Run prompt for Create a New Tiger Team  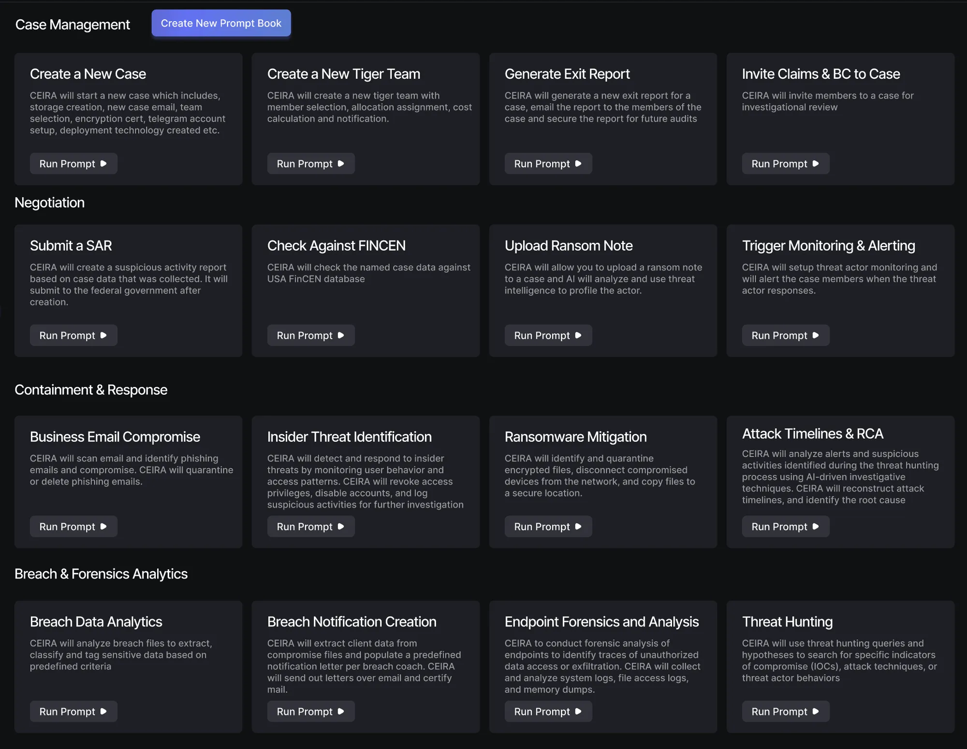311,164
